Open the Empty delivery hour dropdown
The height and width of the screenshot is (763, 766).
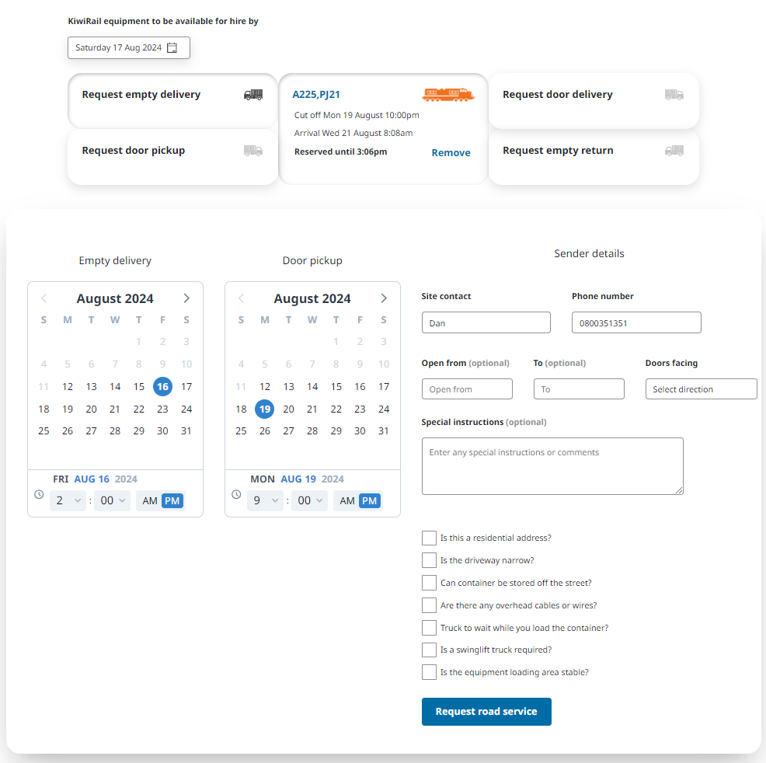(68, 501)
